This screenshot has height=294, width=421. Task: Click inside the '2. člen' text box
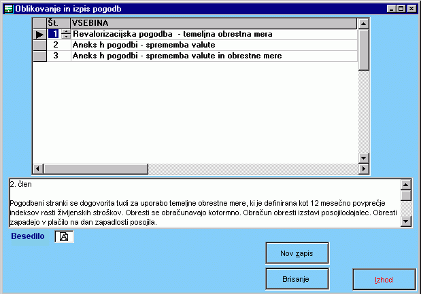(x=205, y=203)
